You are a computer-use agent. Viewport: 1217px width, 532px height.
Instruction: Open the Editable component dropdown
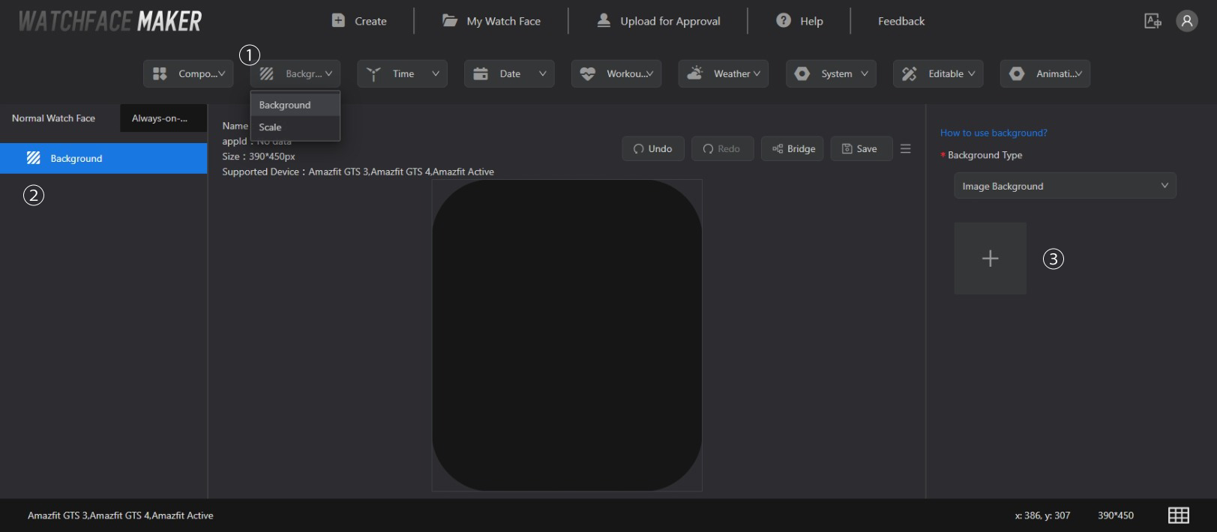coord(937,73)
